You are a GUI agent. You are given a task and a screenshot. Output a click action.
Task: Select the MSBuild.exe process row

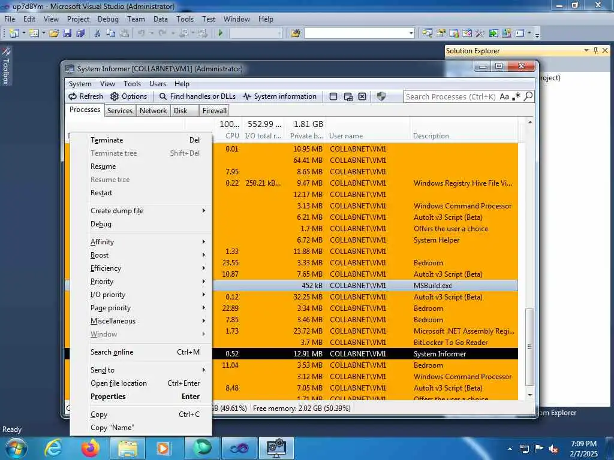291,286
